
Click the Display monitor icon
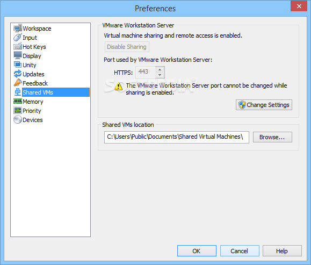[18, 55]
